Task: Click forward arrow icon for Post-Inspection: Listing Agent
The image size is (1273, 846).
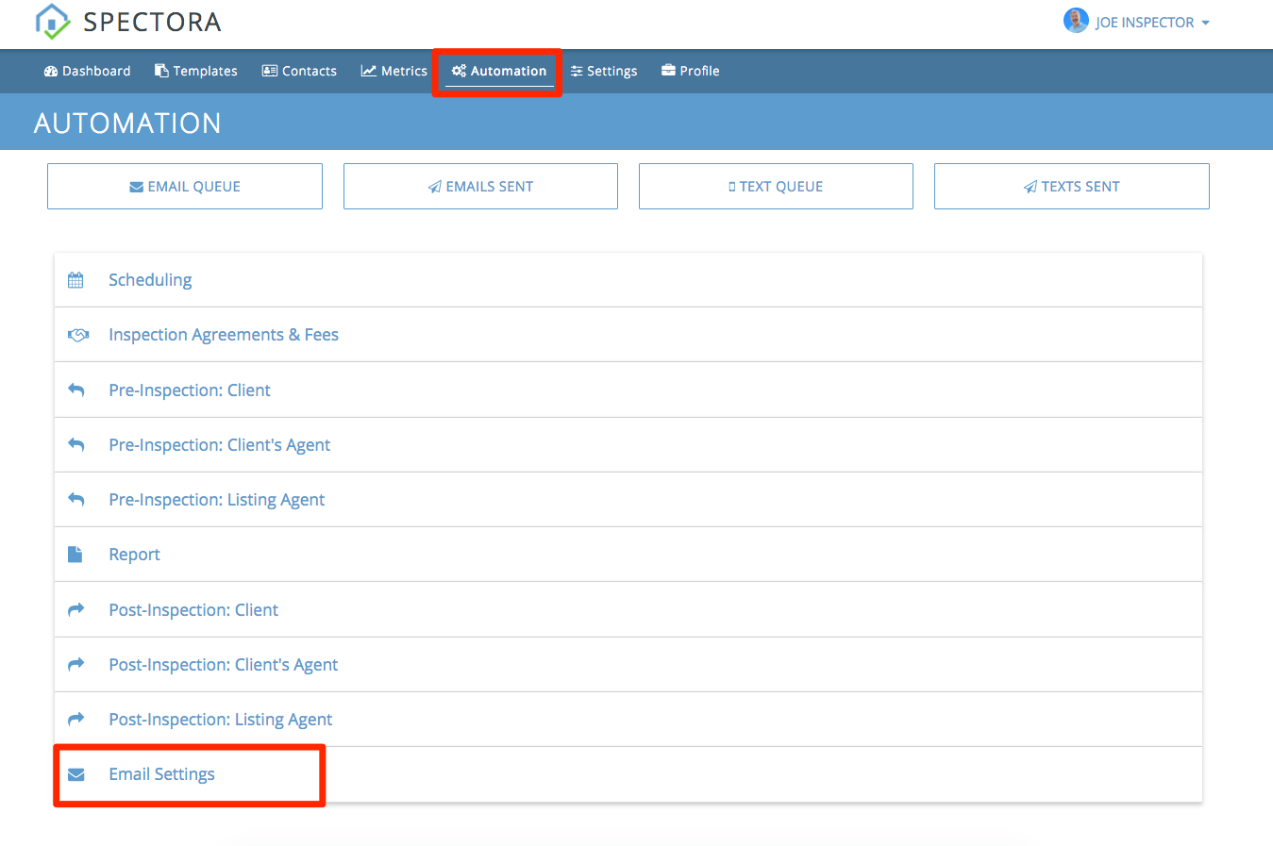Action: [76, 719]
